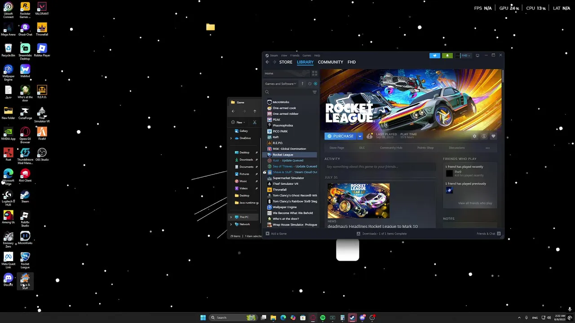
Task: Open Spotify from the taskbar
Action: click(323, 318)
